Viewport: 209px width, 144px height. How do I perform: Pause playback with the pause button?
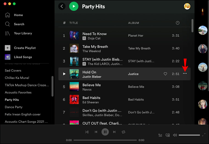pos(105,132)
